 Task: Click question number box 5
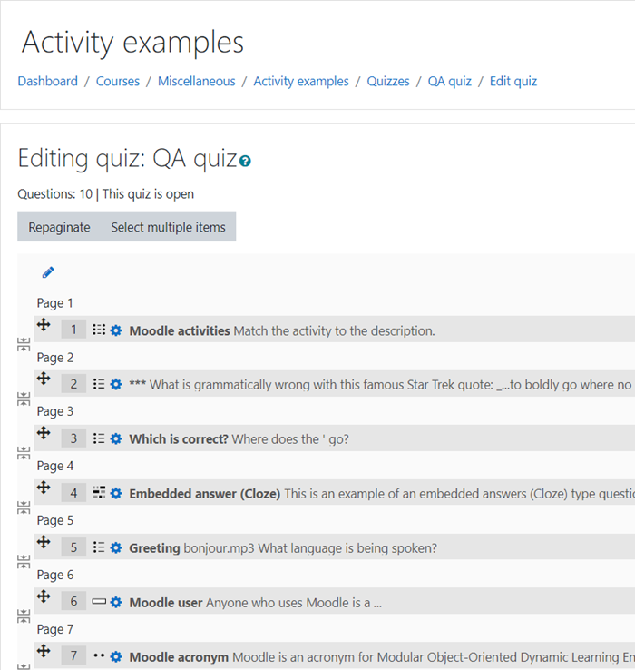(73, 547)
